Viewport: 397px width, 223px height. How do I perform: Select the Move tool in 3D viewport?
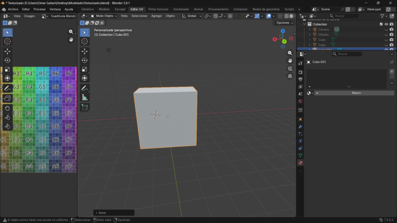click(x=85, y=51)
